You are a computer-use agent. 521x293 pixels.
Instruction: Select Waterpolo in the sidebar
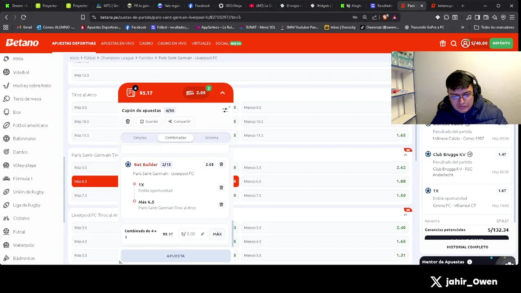coord(23,245)
